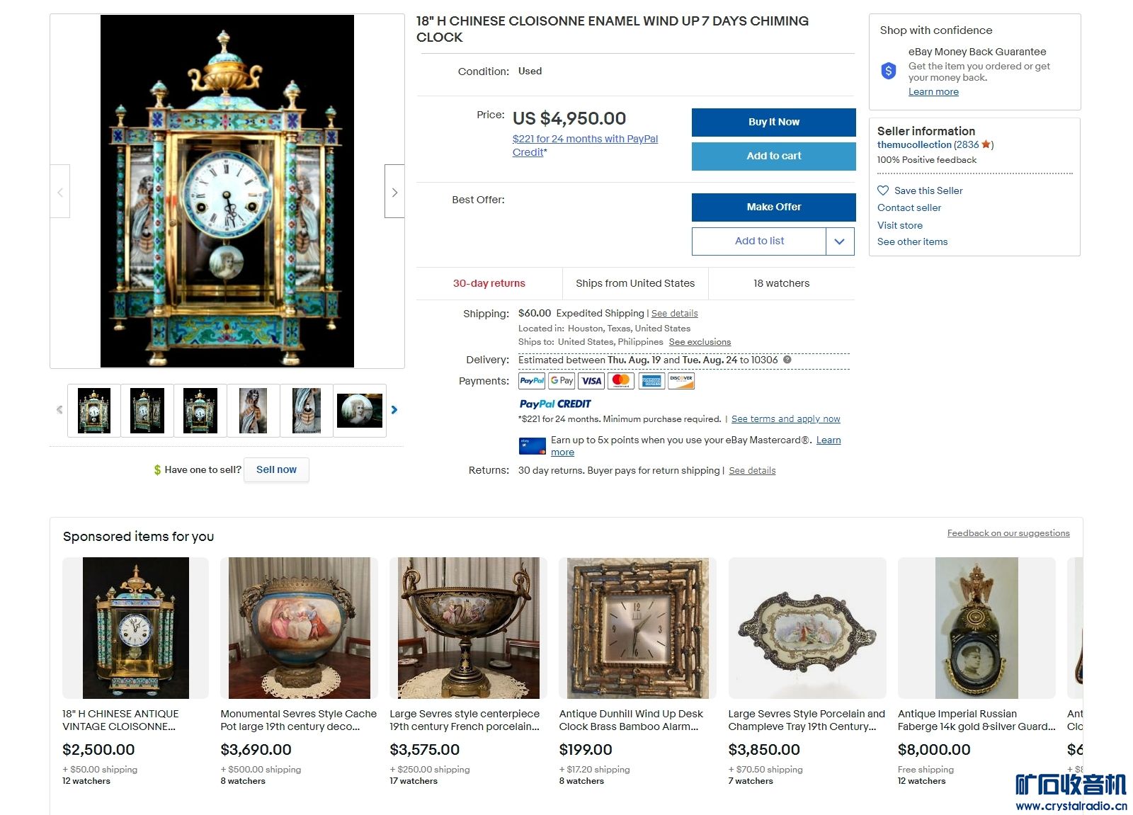Open See exclusions shipping link
This screenshot has height=815, width=1133.
click(700, 342)
